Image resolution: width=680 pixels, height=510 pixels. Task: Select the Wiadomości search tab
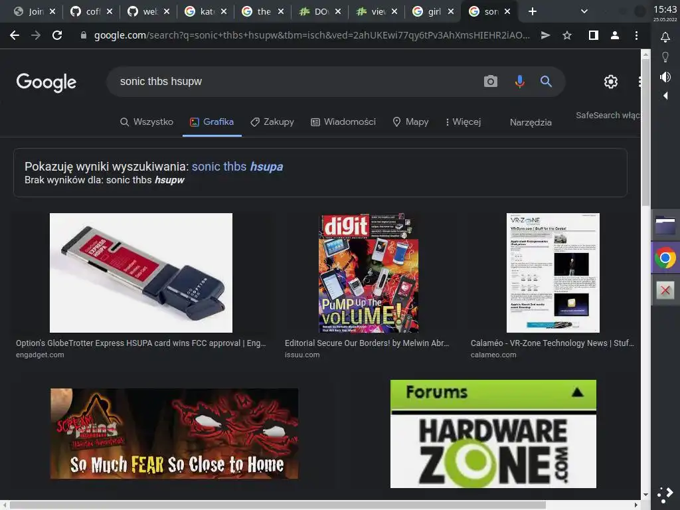[x=343, y=122]
